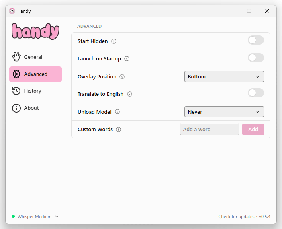The image size is (282, 229).
Task: Go to the General settings tab
Action: [x=33, y=57]
